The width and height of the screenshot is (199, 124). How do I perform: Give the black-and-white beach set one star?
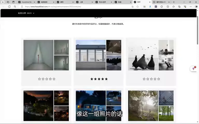144,79
